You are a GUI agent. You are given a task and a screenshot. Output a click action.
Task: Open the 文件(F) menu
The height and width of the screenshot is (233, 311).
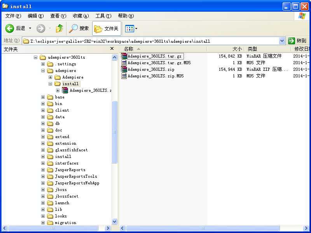pos(13,16)
